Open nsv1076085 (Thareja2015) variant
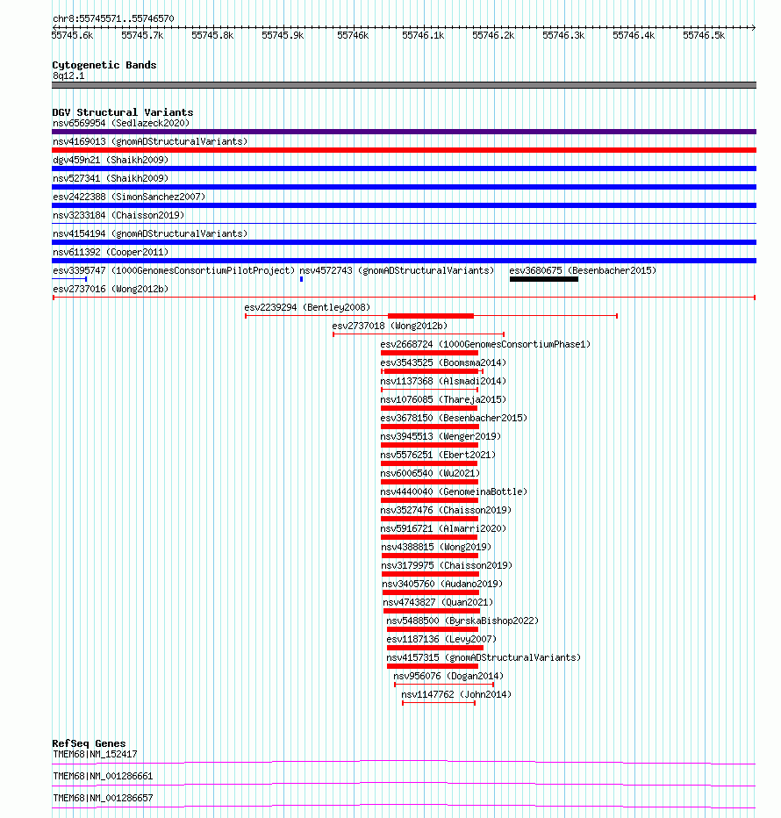Viewport: 781px width, 818px height. coord(443,399)
